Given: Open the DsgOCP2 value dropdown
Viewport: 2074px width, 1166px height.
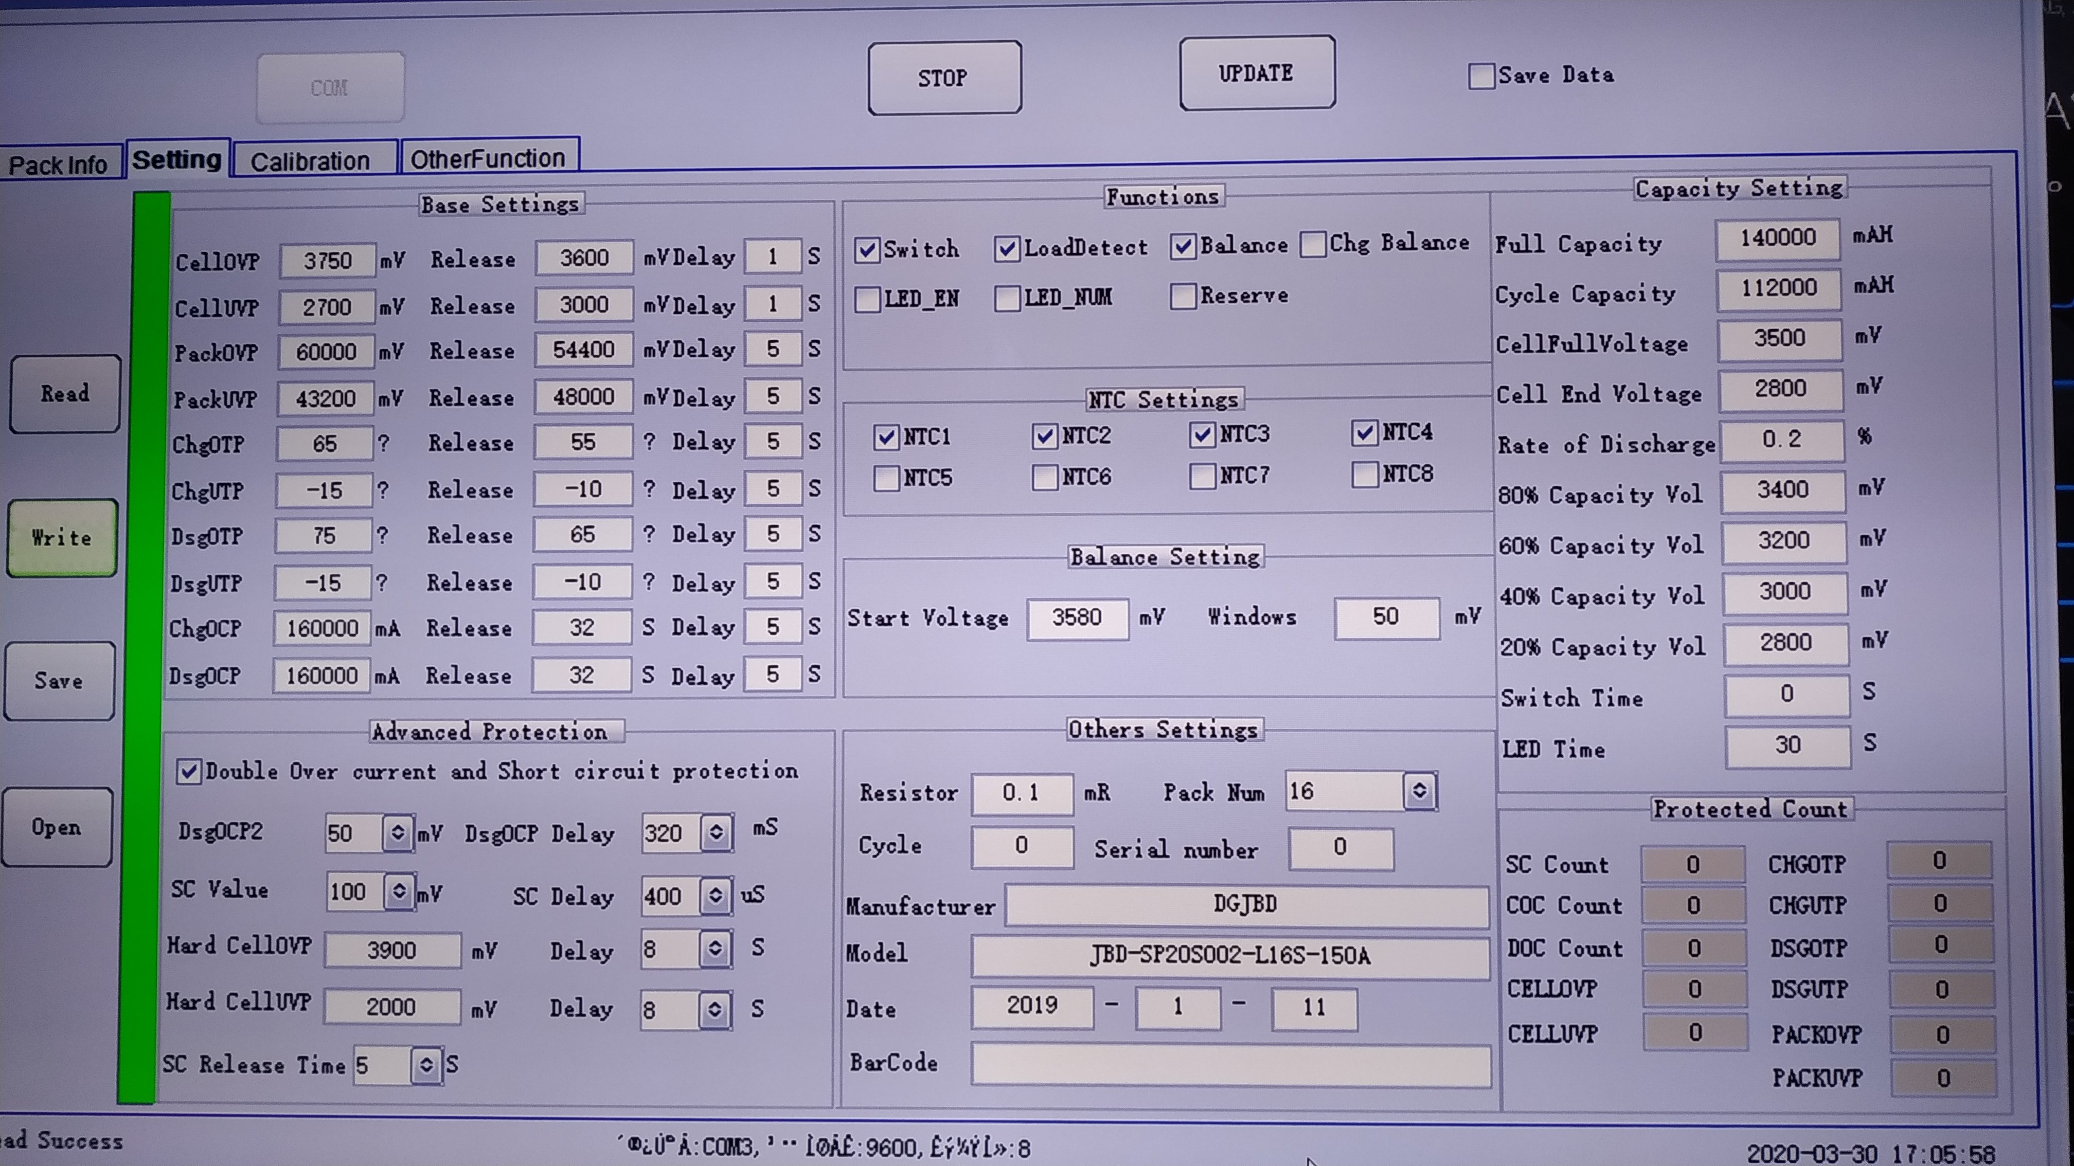Looking at the screenshot, I should pos(398,833).
